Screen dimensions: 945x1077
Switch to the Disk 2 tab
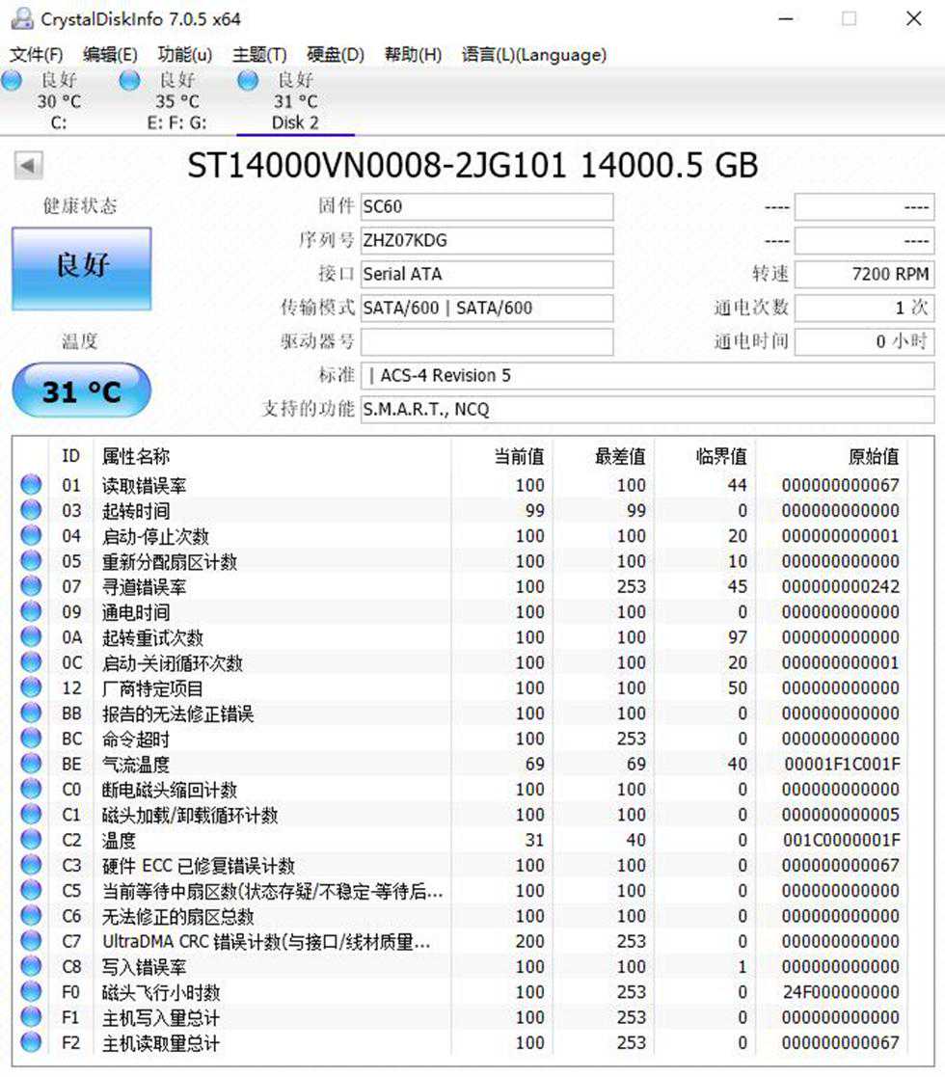coord(295,122)
